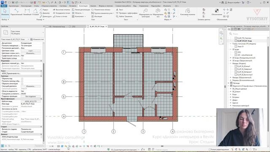Switch to the Вид ribbon tab
Viewport: 270px width, 152px height.
(135, 6)
